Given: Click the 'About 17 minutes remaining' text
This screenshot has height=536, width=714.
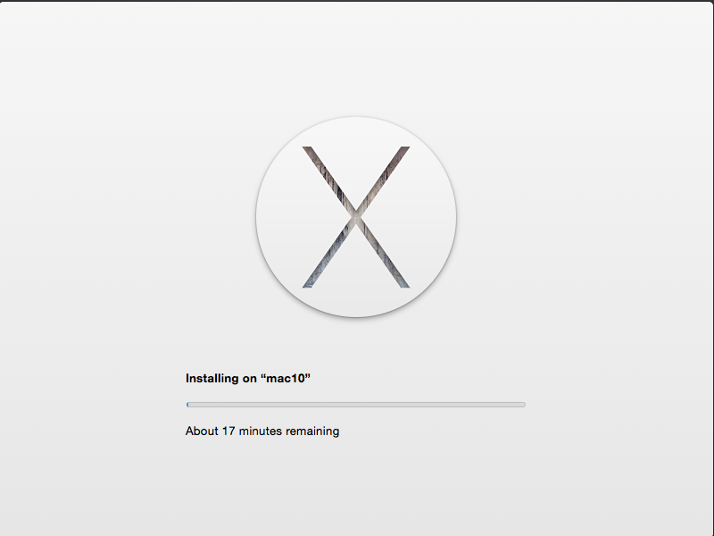Looking at the screenshot, I should (x=262, y=431).
